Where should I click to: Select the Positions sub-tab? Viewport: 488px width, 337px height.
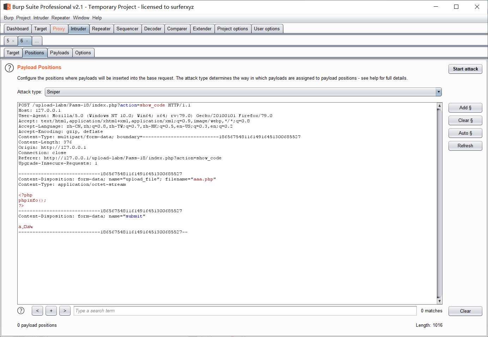35,53
